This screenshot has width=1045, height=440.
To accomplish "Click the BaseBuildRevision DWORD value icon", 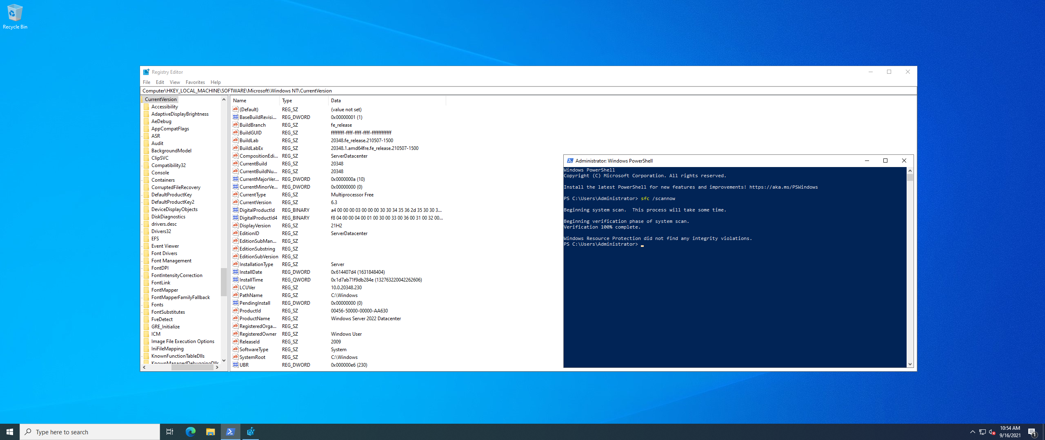I will 236,117.
